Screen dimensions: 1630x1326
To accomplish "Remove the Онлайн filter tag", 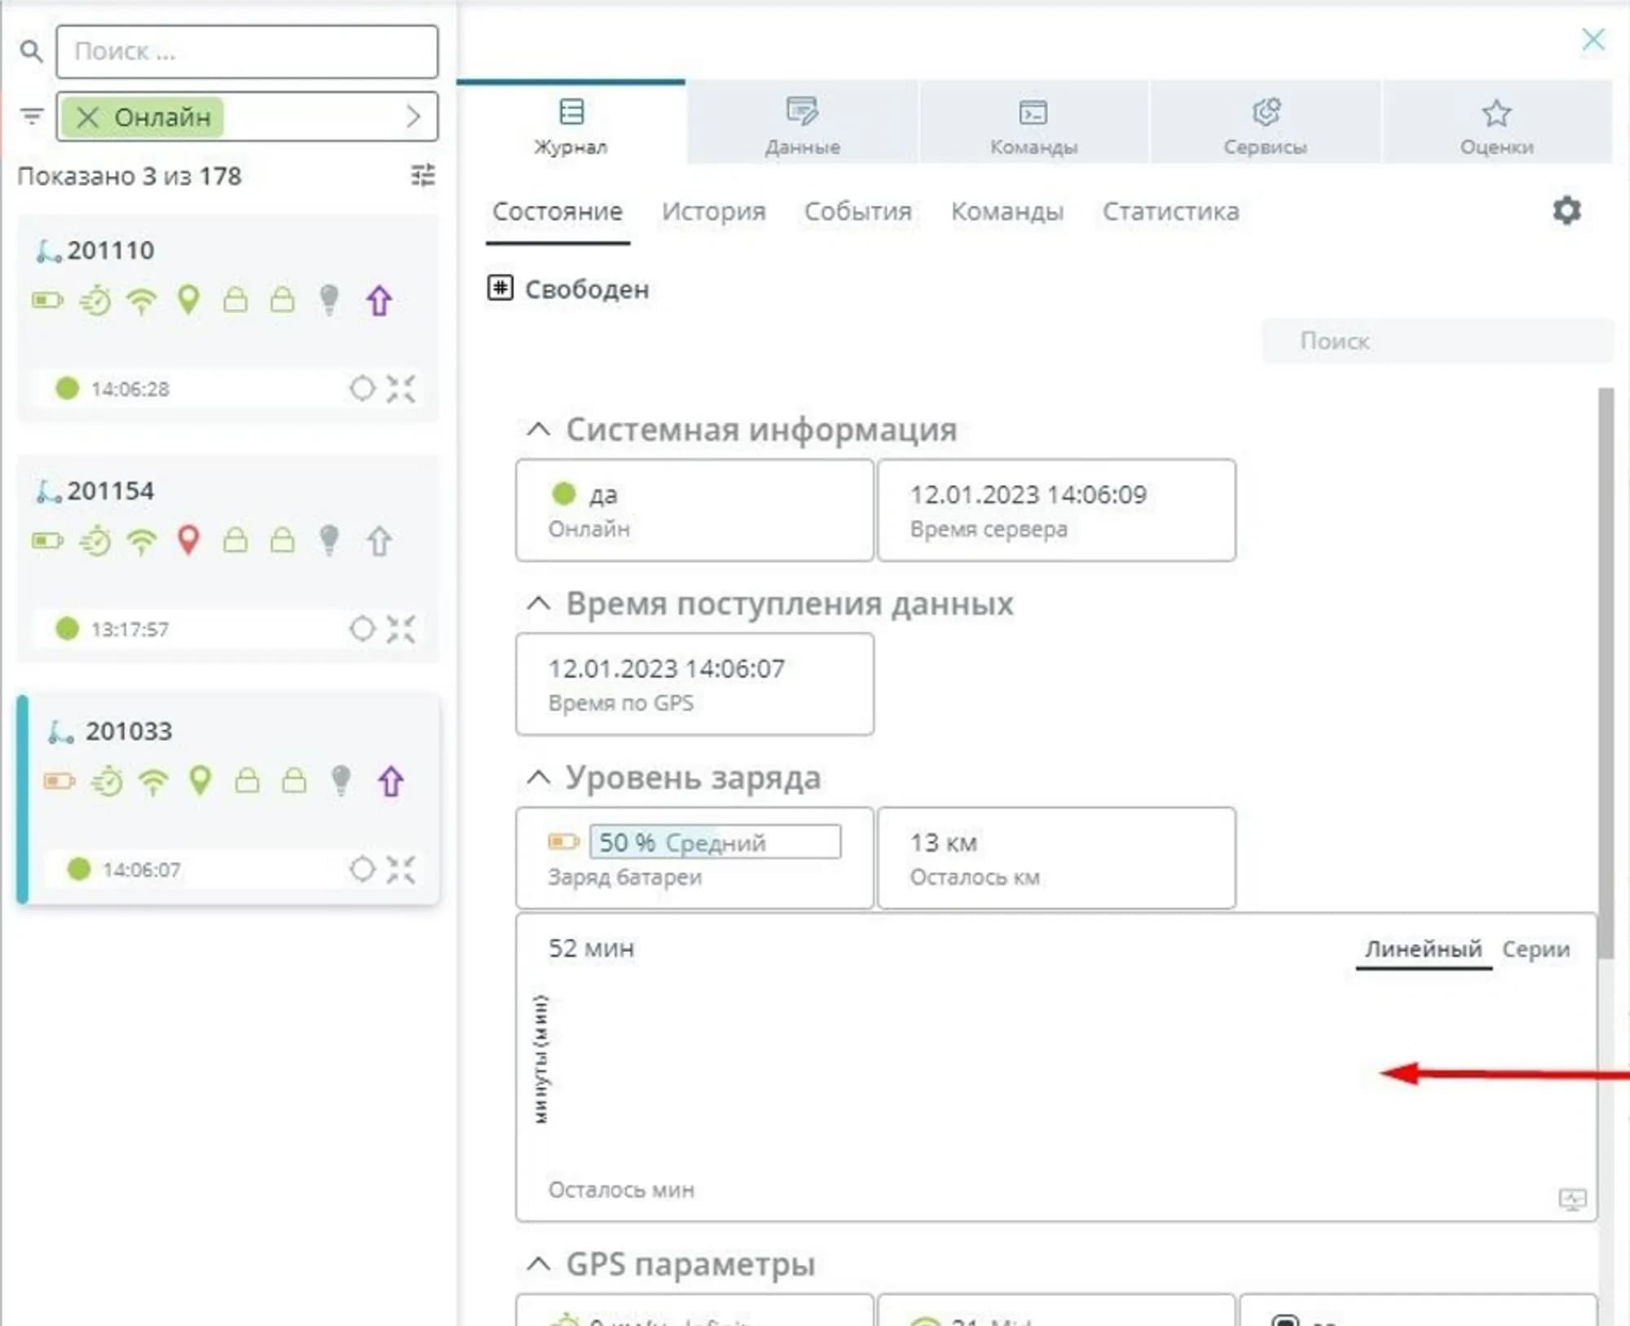I will 87,117.
